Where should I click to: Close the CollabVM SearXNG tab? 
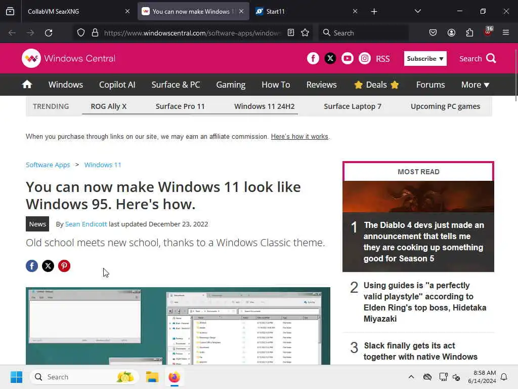pos(127,11)
